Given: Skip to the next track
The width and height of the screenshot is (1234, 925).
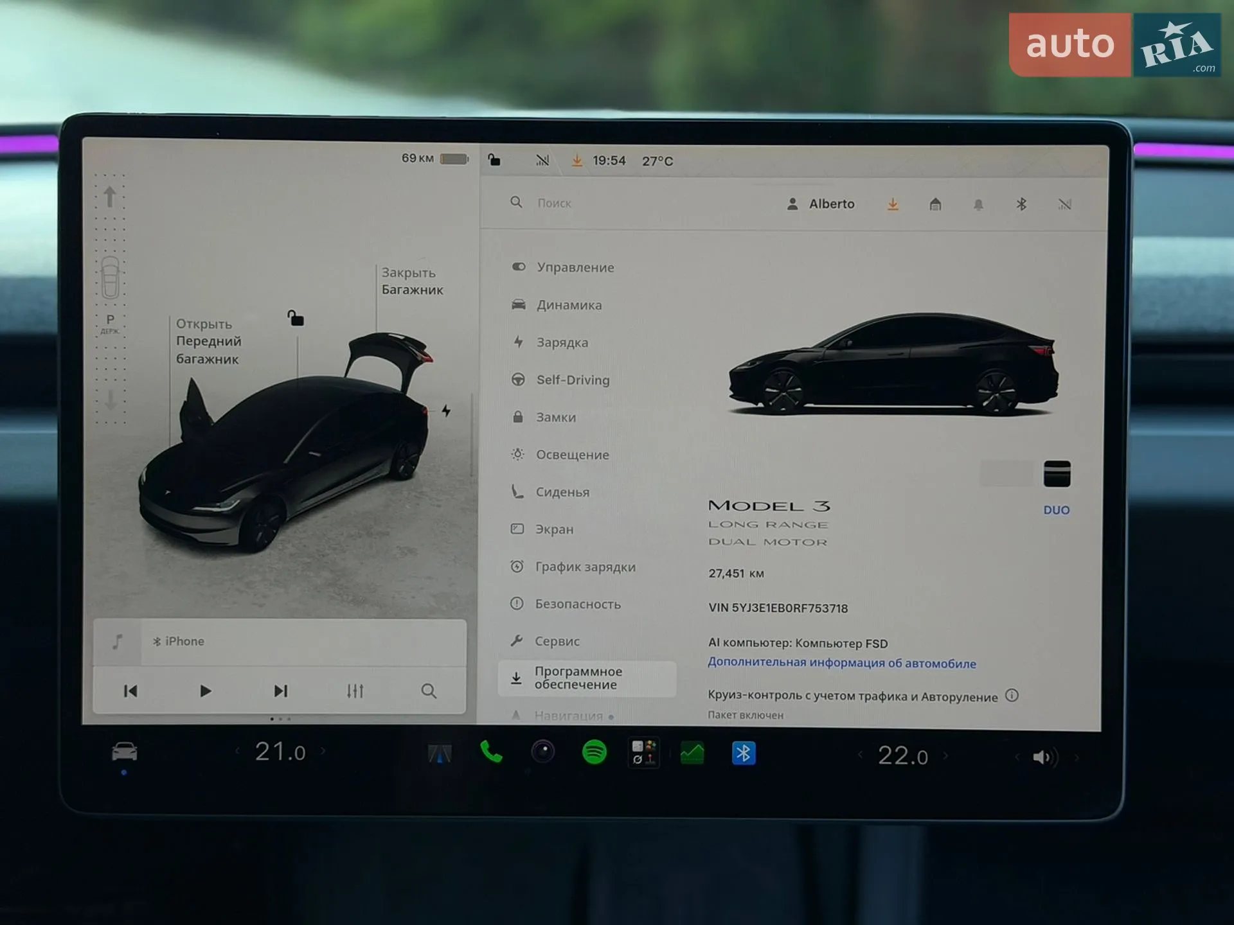Looking at the screenshot, I should coord(280,691).
